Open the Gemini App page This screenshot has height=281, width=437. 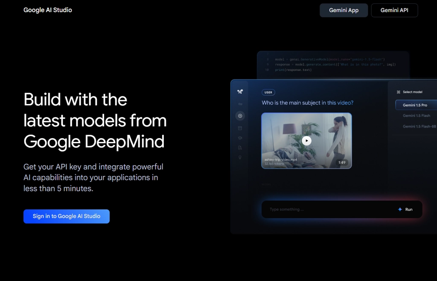tap(344, 10)
